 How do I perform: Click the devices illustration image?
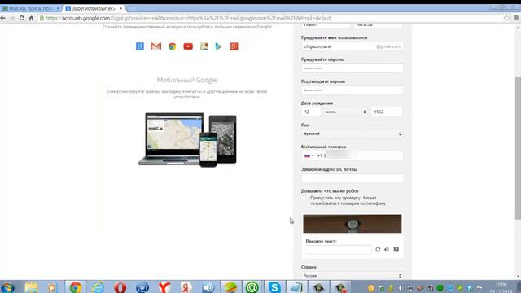[x=187, y=139]
